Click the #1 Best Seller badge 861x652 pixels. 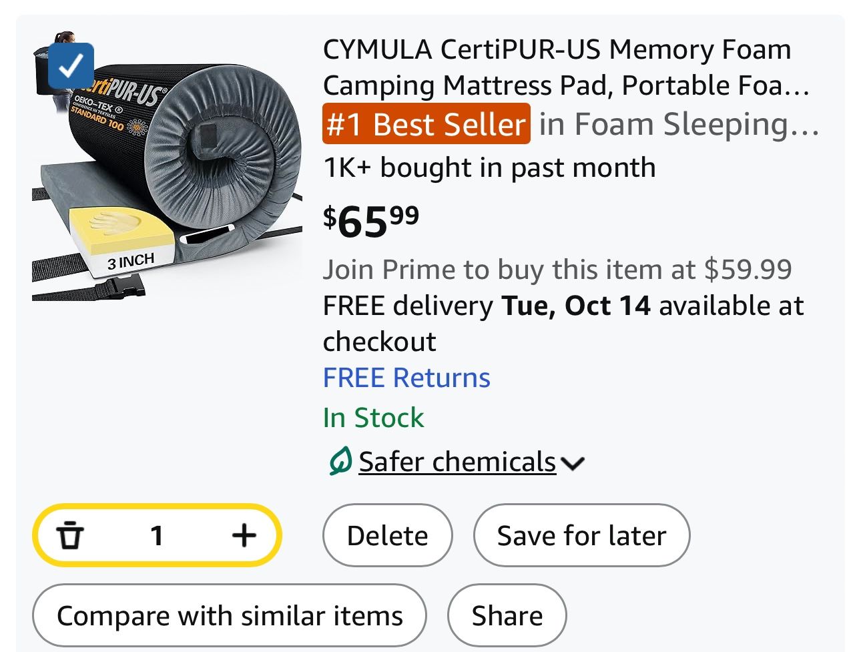[426, 124]
